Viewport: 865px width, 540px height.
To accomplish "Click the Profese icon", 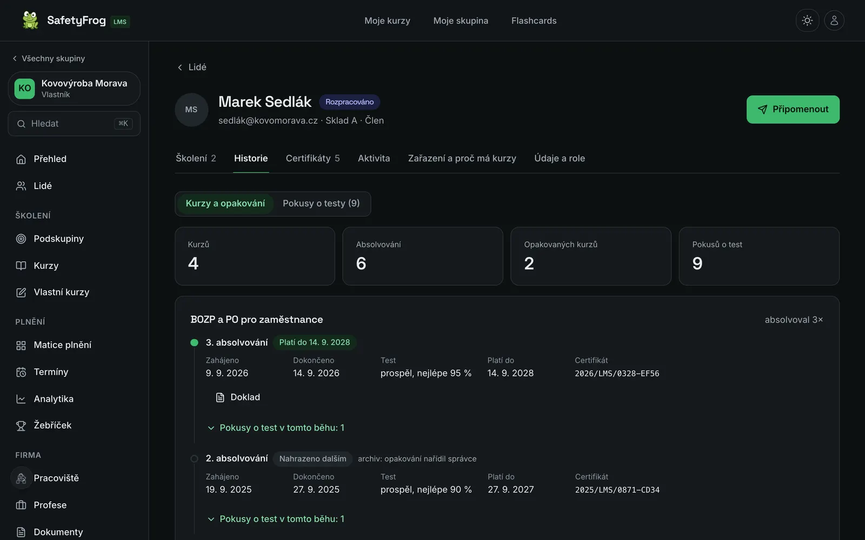I will pyautogui.click(x=21, y=505).
